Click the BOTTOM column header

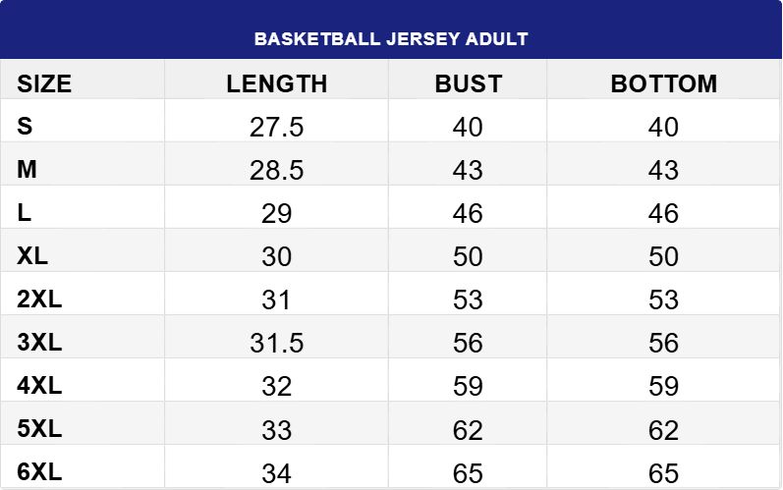coord(664,83)
